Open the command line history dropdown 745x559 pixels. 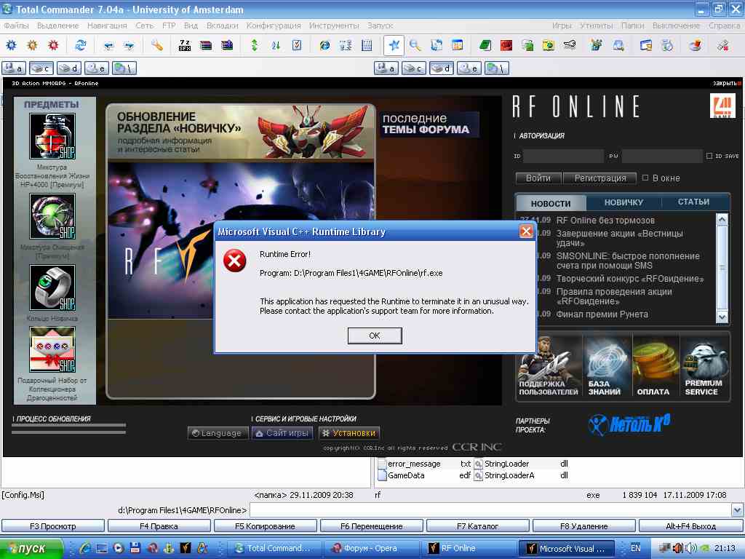737,510
